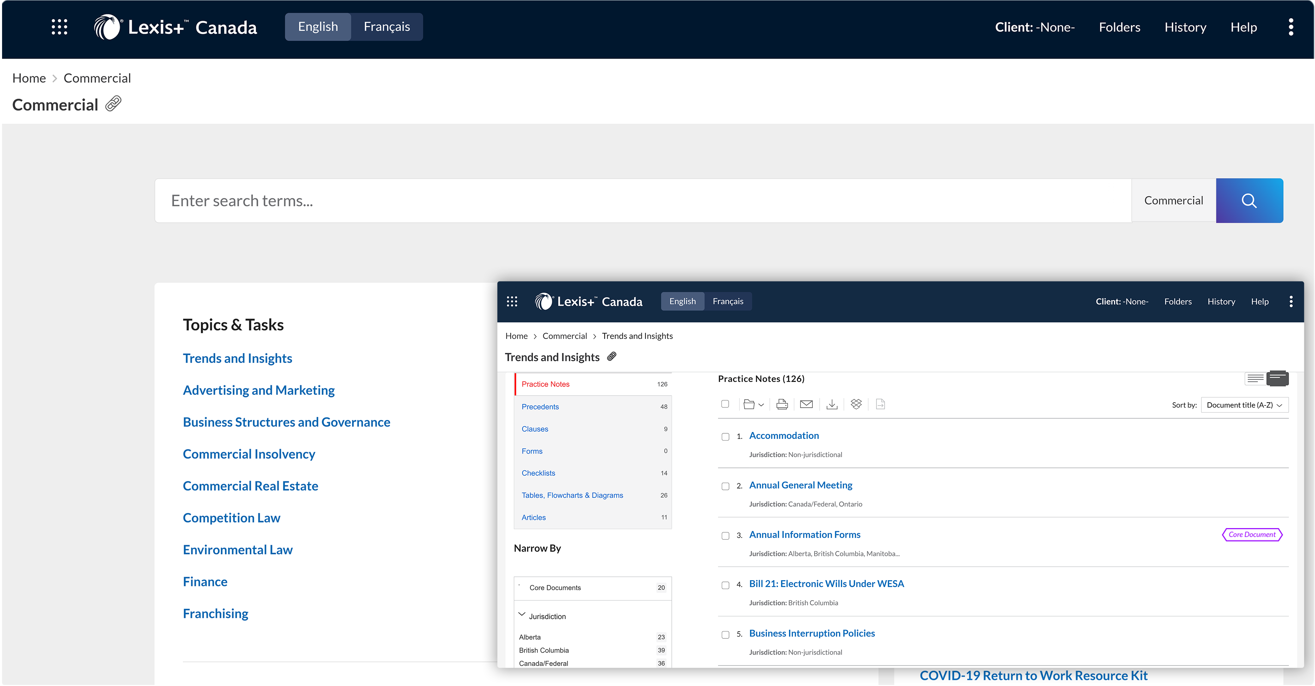Send documents to Dropbox
Viewport: 1315px width, 686px height.
(856, 404)
